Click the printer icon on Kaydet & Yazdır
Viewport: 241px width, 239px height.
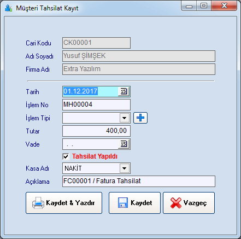point(38,203)
